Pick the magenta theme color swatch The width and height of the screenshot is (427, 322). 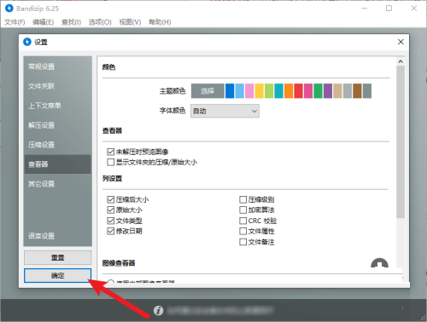[308, 91]
